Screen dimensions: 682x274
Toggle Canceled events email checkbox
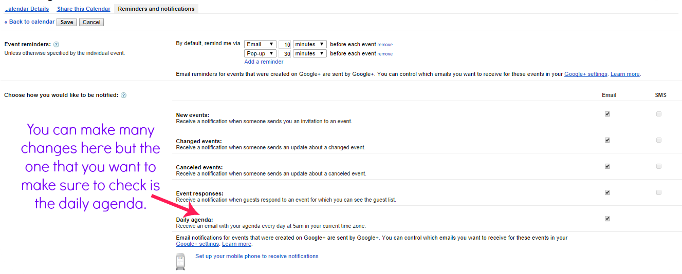point(607,166)
